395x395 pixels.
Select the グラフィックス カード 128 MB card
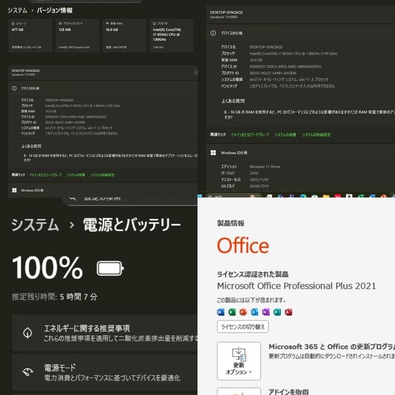coord(77,35)
